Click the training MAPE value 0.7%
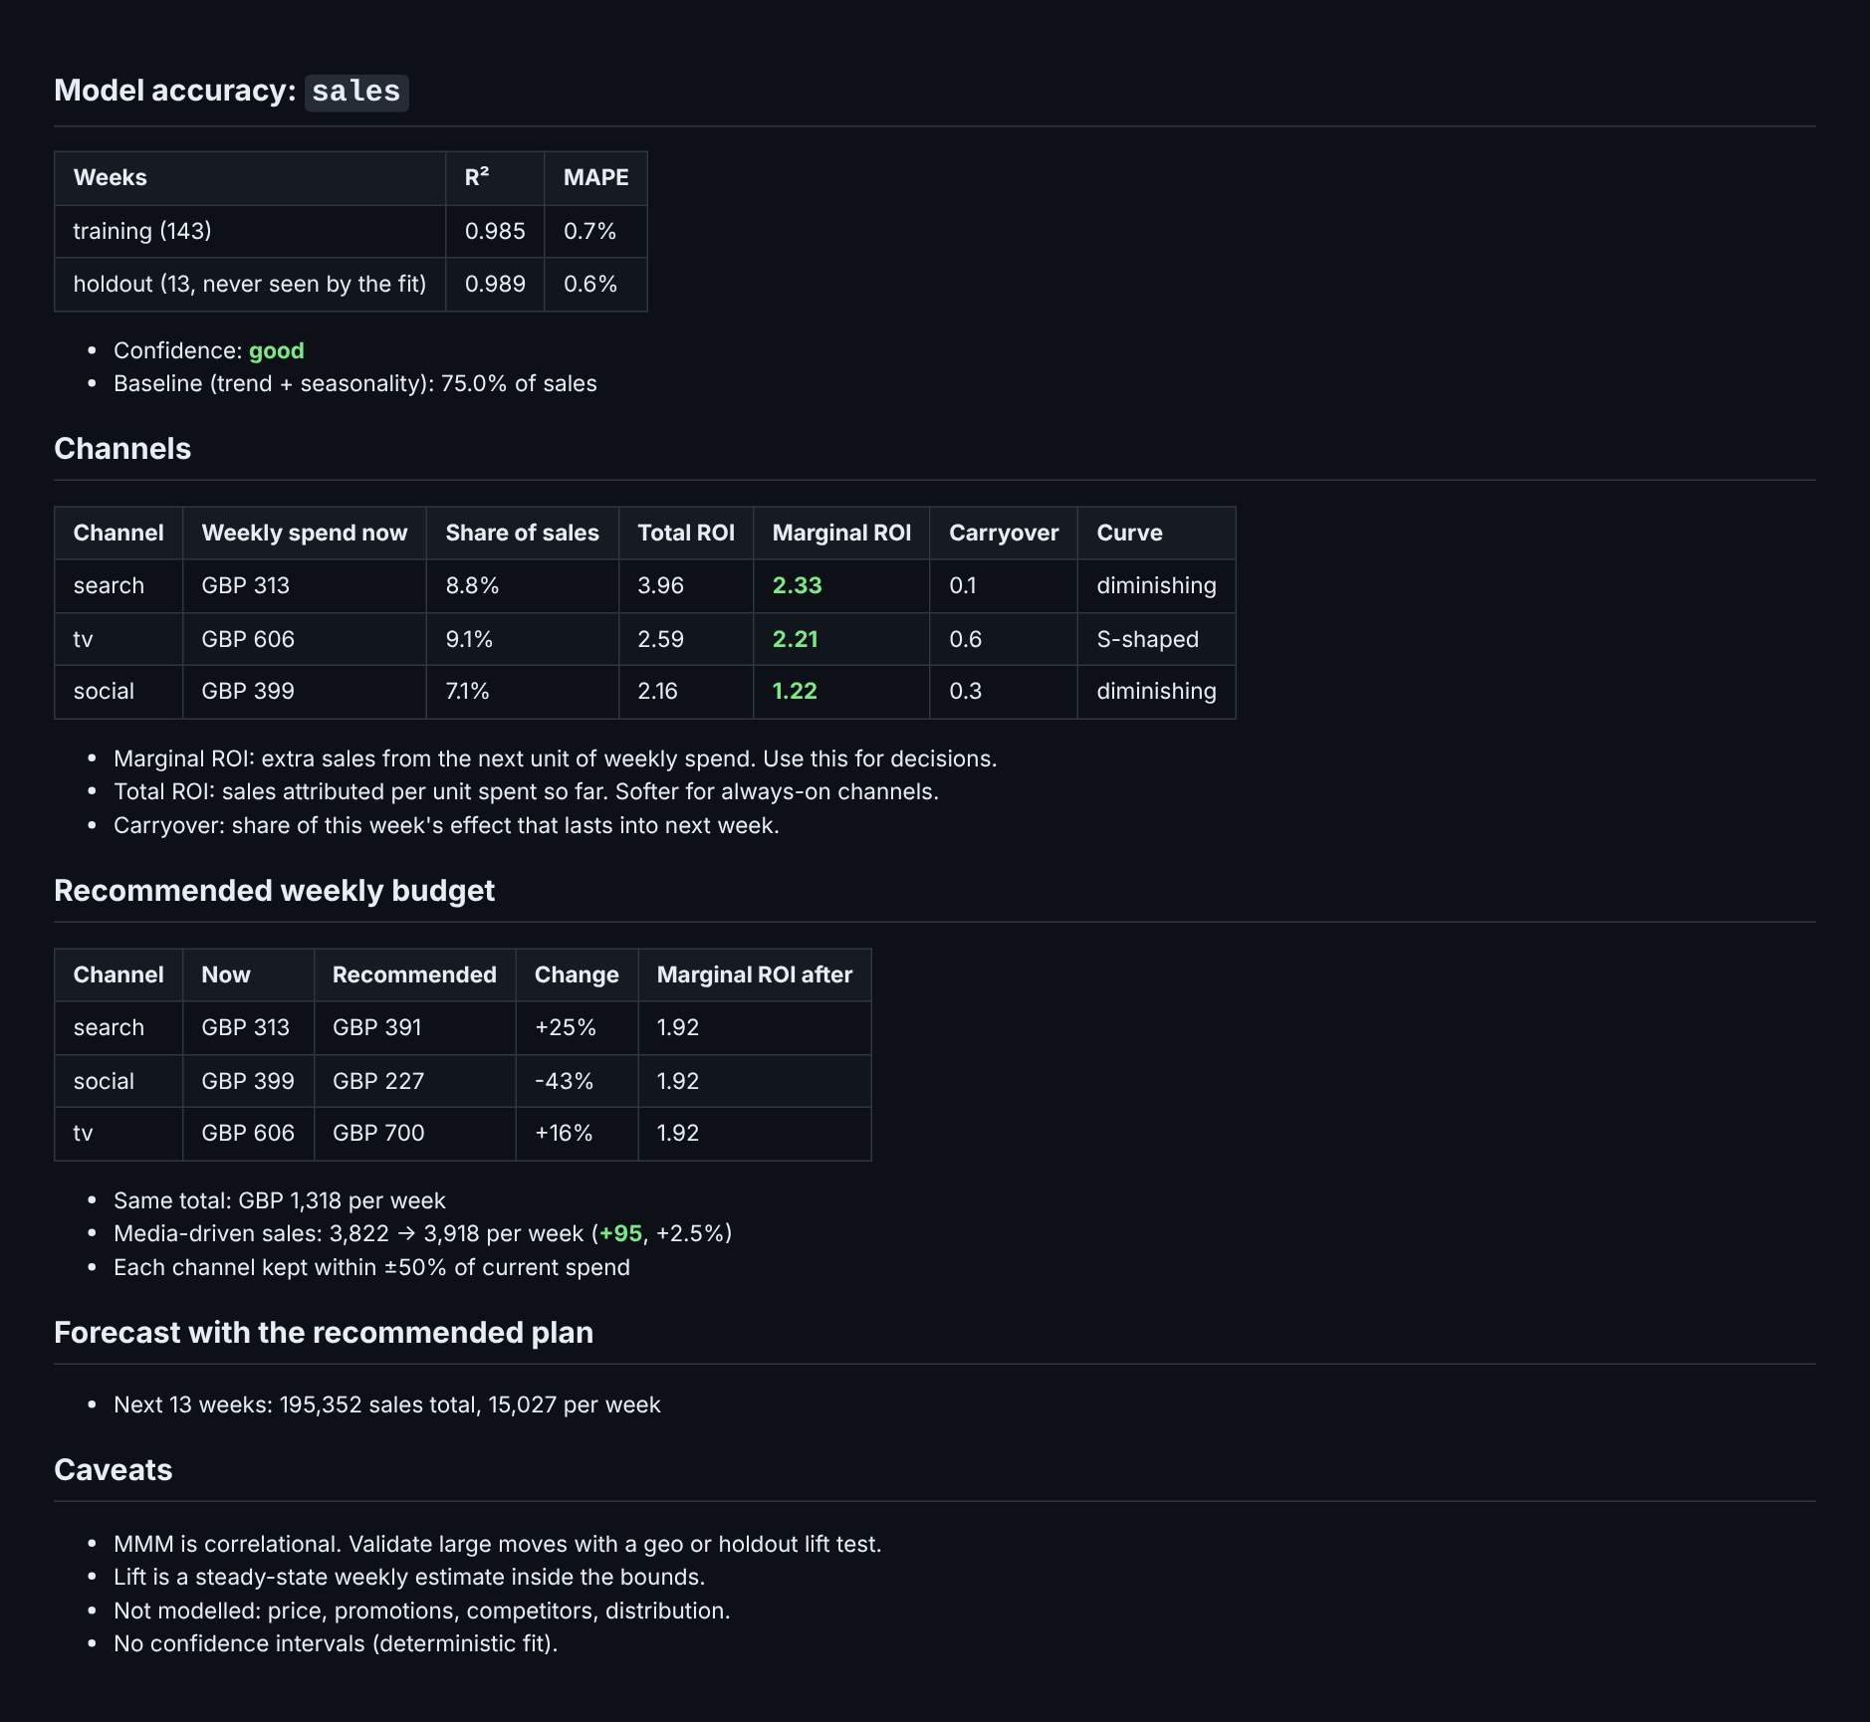 [x=589, y=231]
